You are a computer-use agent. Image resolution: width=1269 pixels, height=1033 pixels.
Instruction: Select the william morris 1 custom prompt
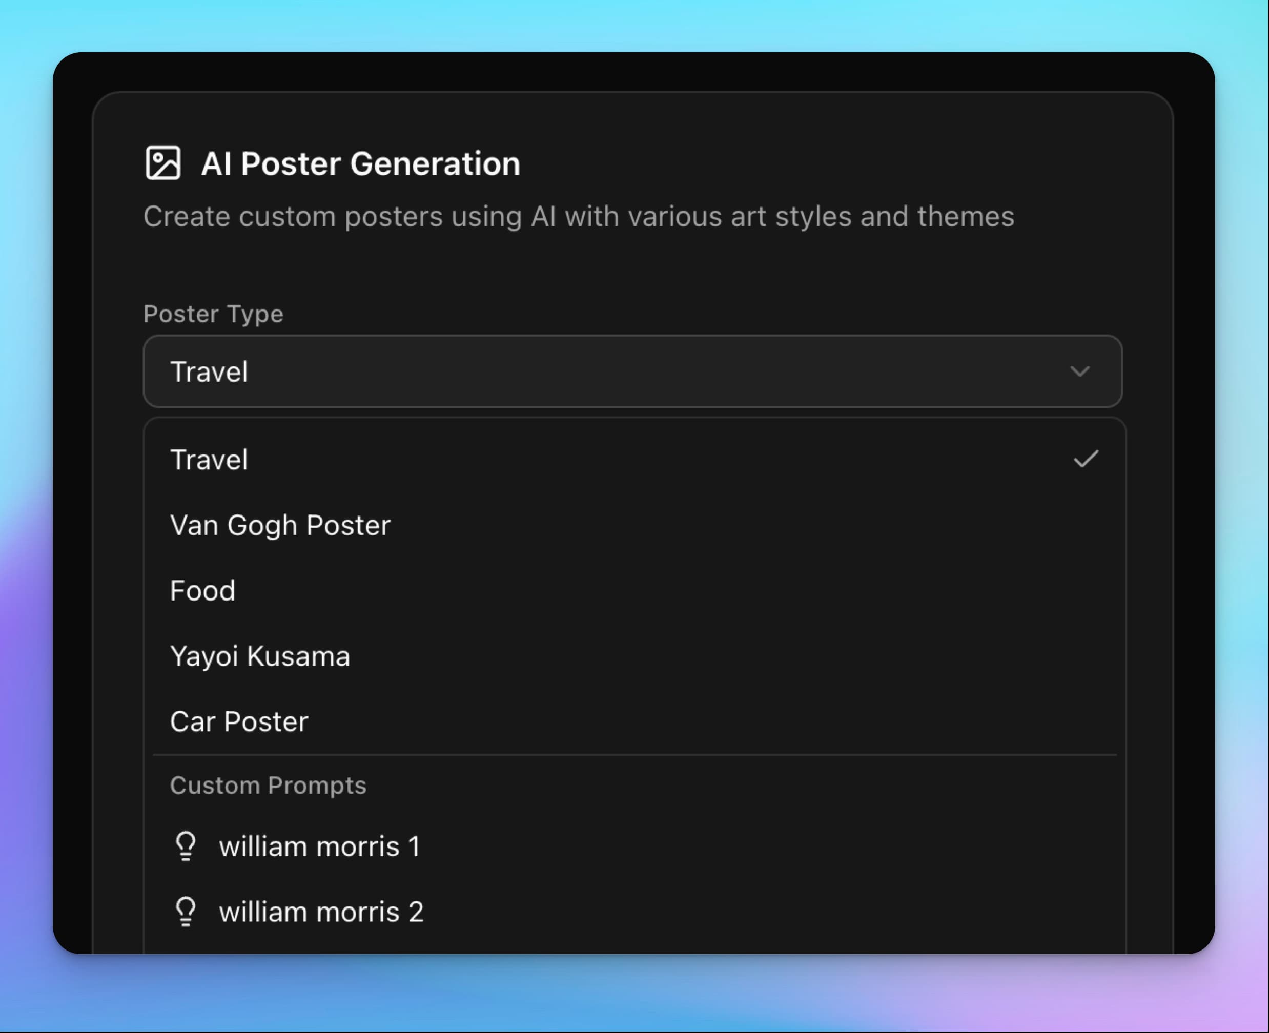click(x=320, y=845)
